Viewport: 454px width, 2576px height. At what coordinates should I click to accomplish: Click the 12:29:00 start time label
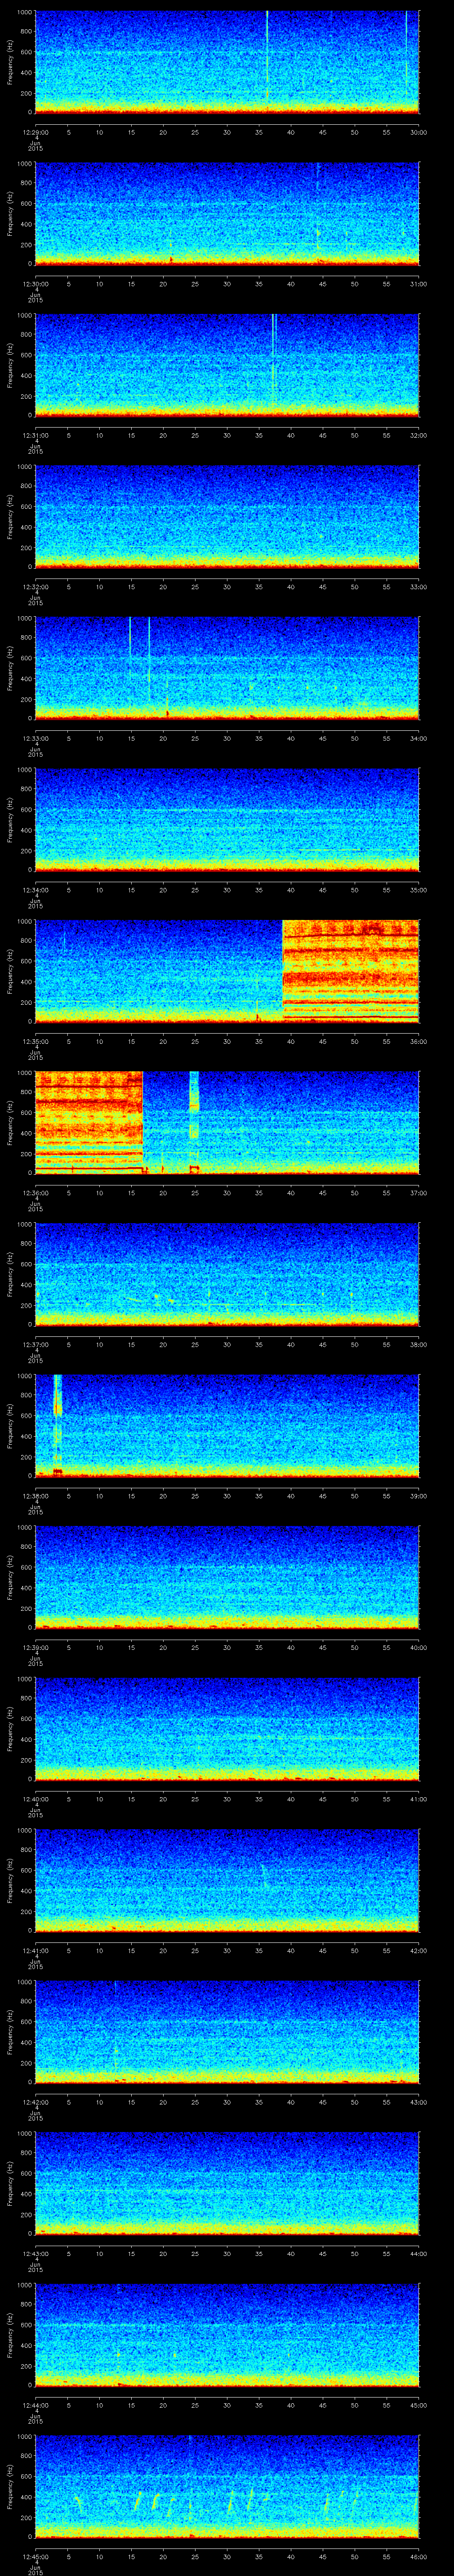click(35, 131)
